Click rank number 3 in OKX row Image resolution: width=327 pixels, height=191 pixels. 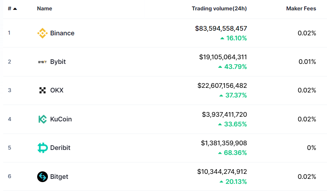click(x=9, y=90)
